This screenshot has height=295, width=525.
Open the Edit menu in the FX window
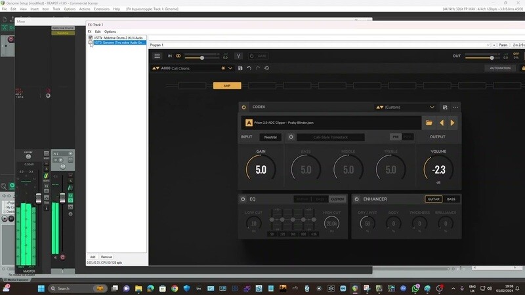tap(98, 31)
